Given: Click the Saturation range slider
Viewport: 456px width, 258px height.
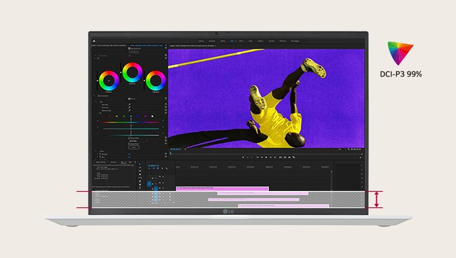Looking at the screenshot, I should pos(131,128).
